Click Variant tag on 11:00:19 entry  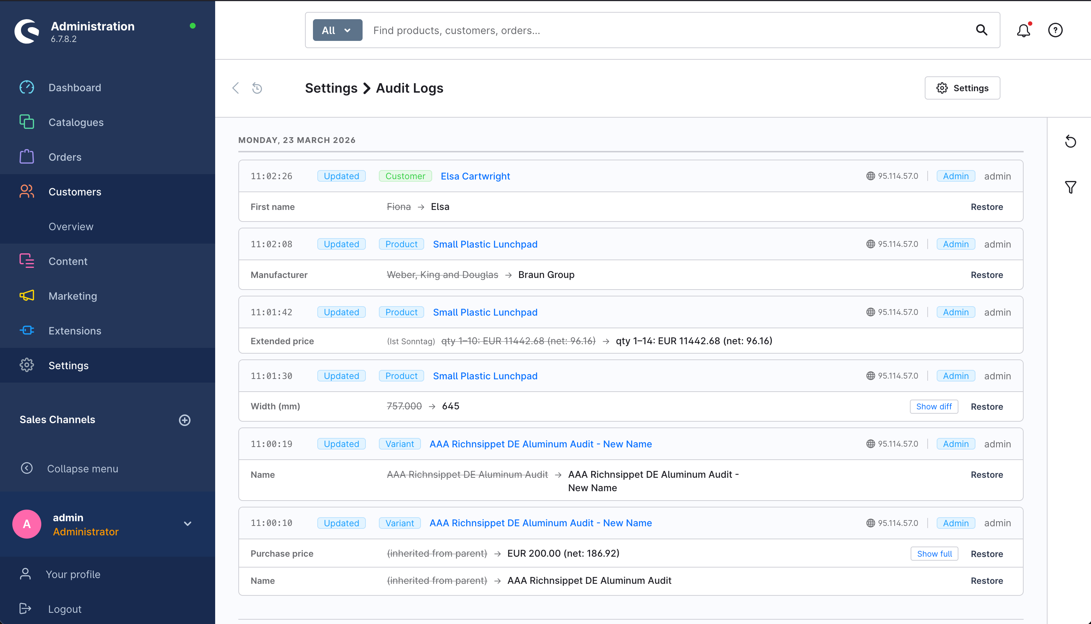point(400,444)
